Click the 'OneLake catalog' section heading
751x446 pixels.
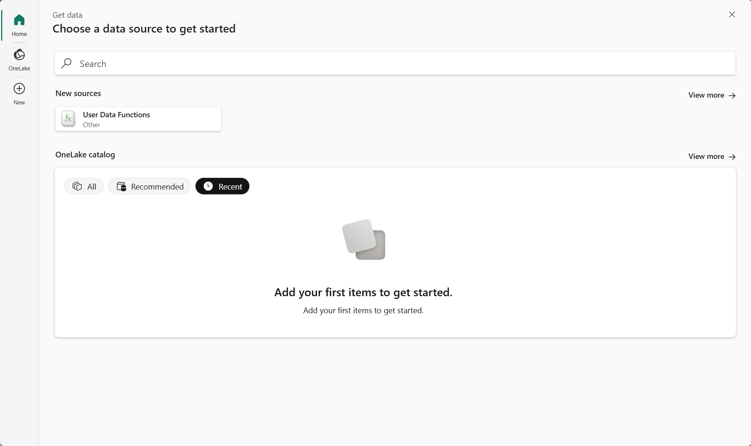(85, 155)
